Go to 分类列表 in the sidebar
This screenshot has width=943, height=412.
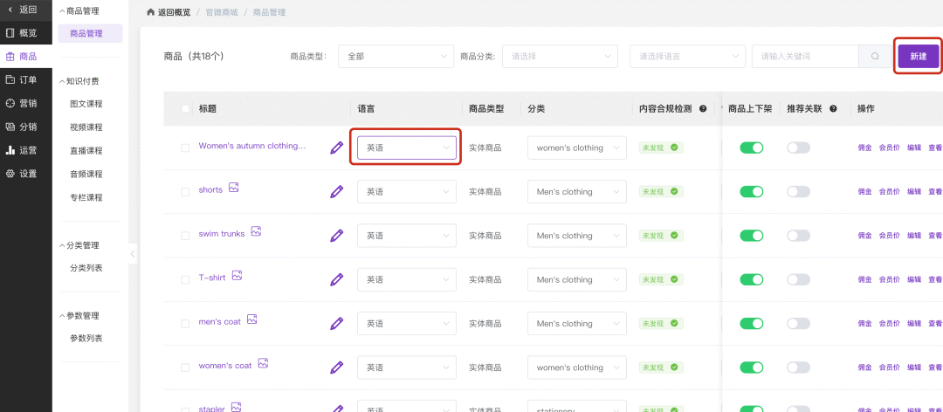click(x=86, y=268)
